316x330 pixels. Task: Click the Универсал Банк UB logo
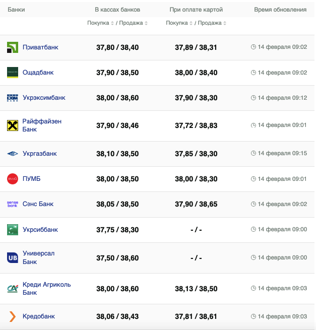tap(13, 258)
